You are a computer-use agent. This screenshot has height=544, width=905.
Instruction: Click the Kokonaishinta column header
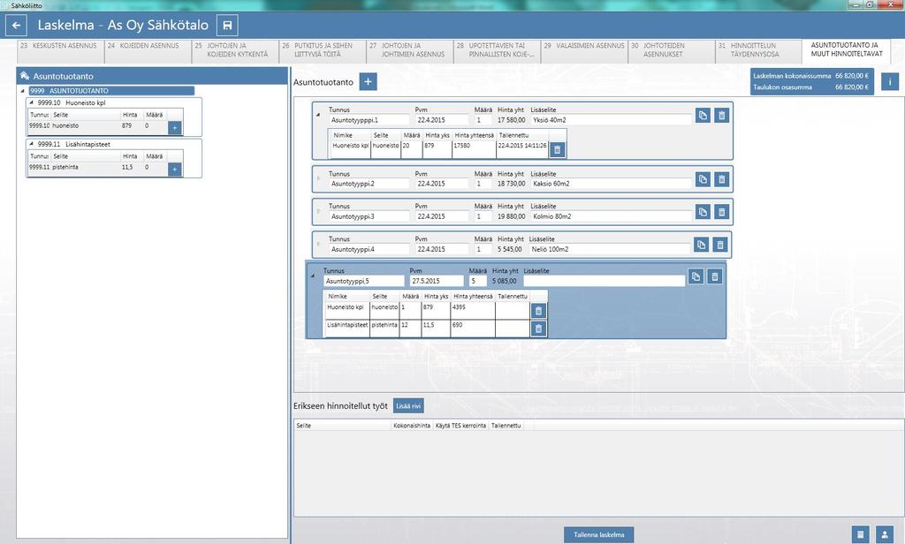412,426
